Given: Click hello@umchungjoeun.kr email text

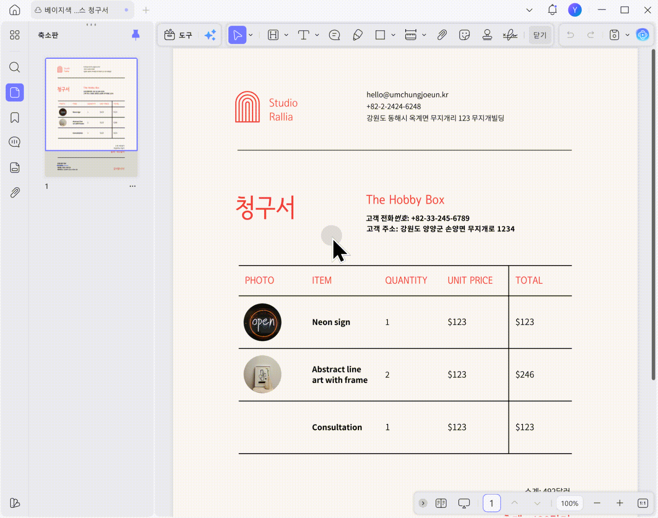Looking at the screenshot, I should [407, 94].
